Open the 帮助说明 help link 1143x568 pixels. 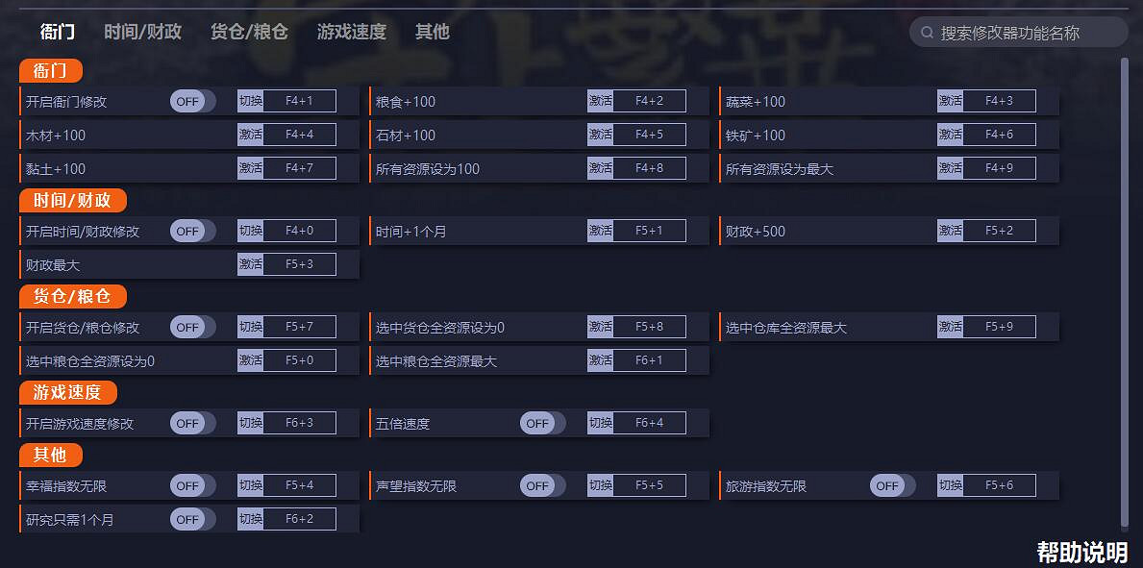(x=1081, y=552)
